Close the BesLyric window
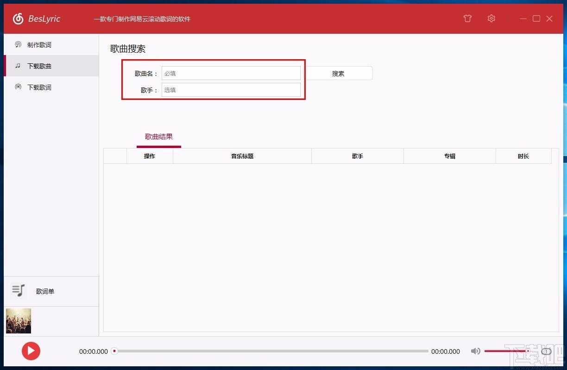The height and width of the screenshot is (370, 567). coord(549,18)
